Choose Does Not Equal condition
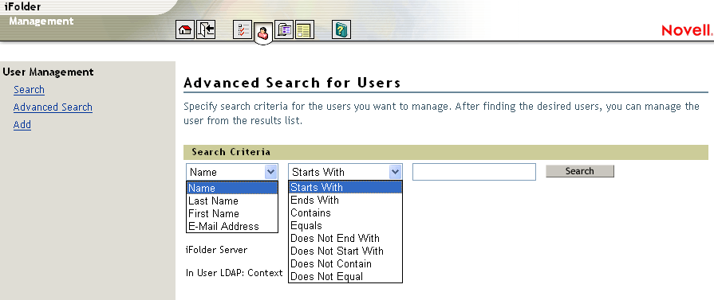This screenshot has width=714, height=300. (x=345, y=276)
